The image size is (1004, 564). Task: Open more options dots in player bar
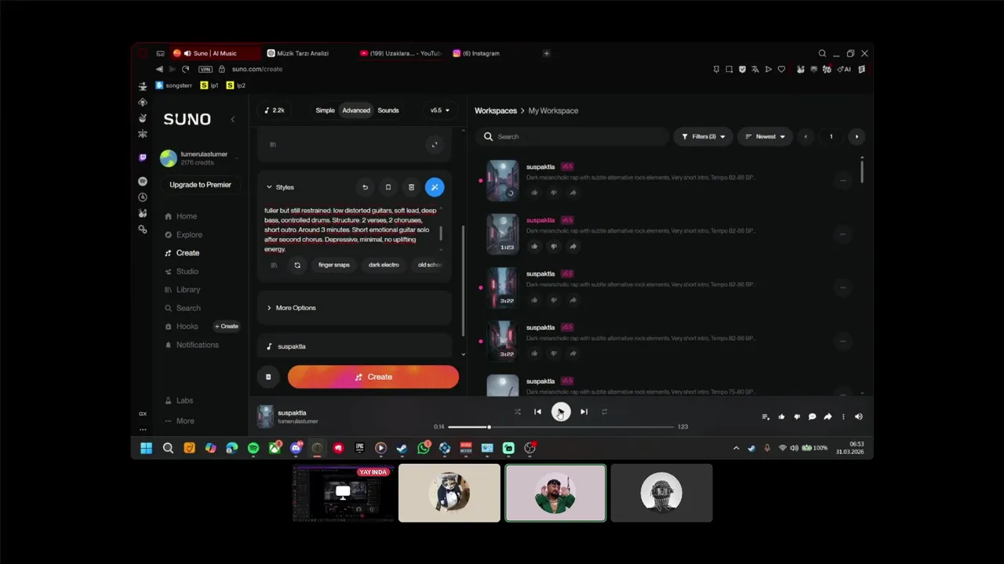[843, 417]
